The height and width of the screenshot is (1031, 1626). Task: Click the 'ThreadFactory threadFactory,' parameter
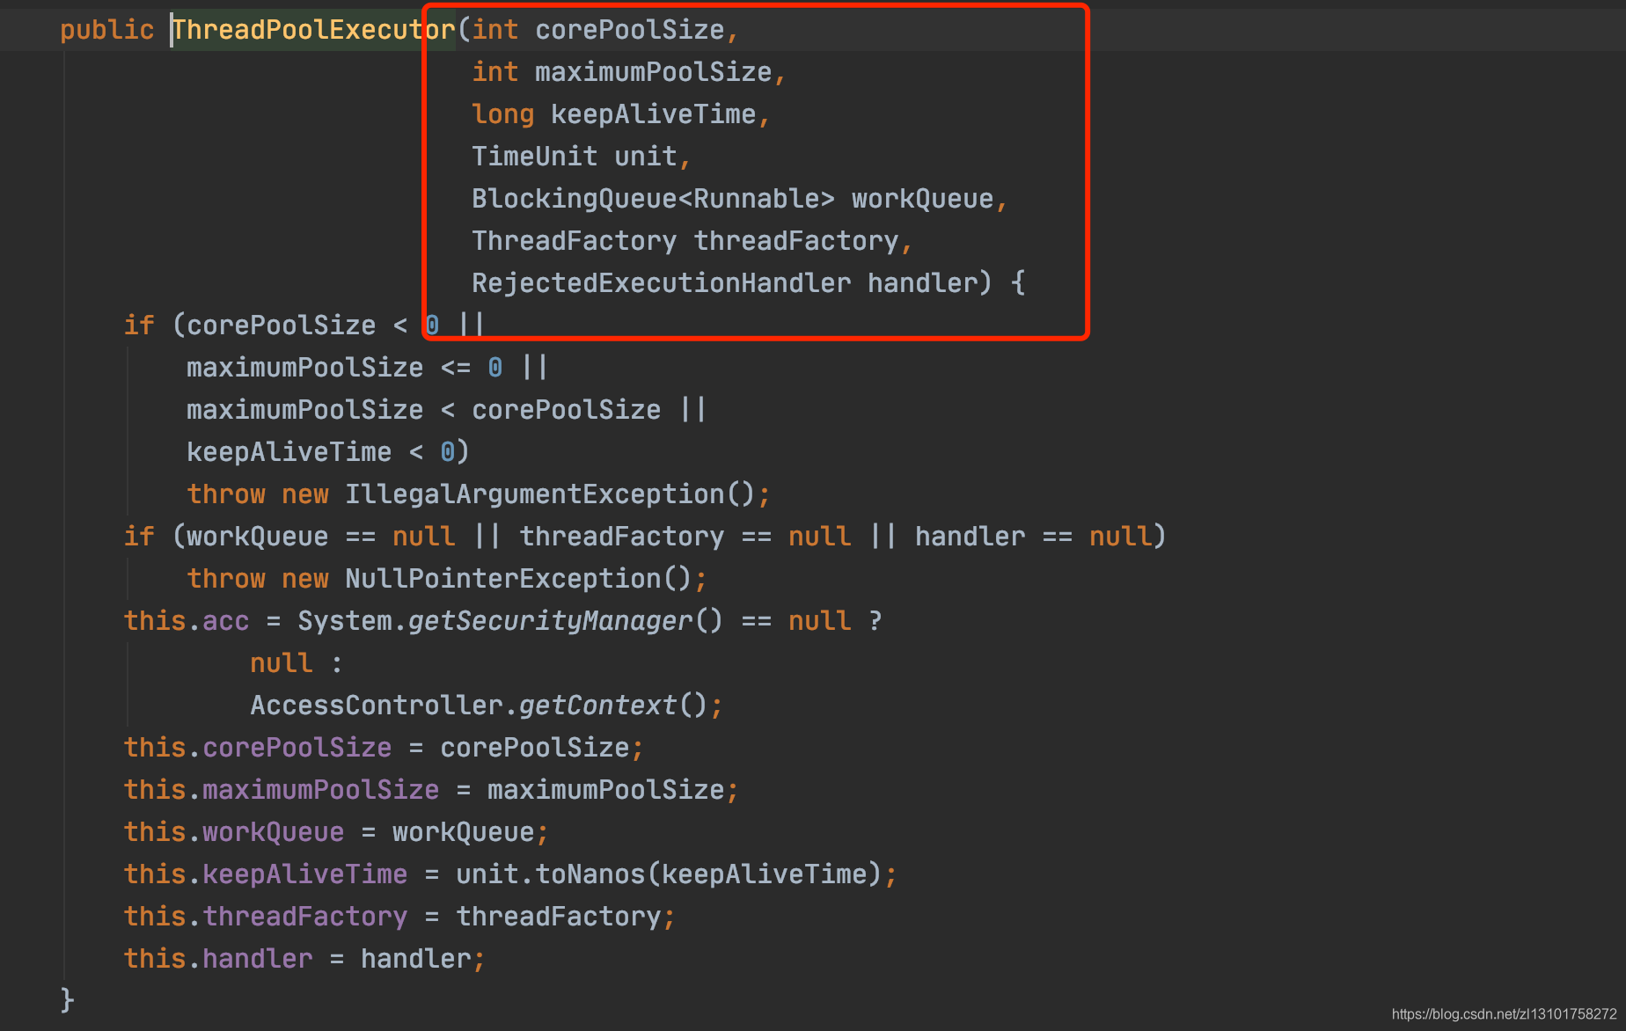click(x=692, y=241)
